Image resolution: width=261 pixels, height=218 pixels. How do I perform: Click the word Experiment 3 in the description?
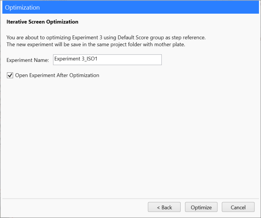(87, 37)
